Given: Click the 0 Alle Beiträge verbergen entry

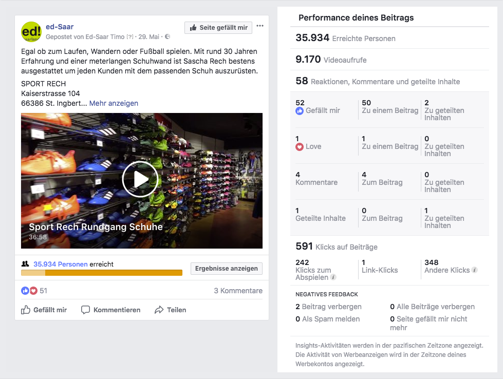Looking at the screenshot, I should coord(433,307).
